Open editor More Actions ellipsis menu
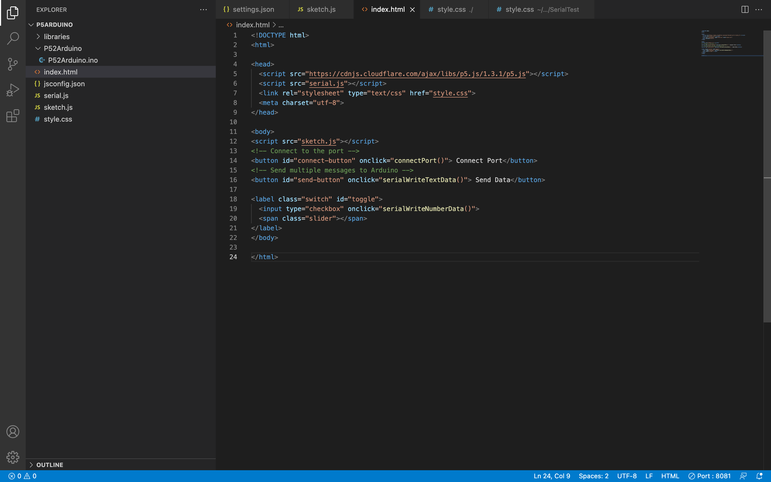Viewport: 771px width, 482px height. 759,10
